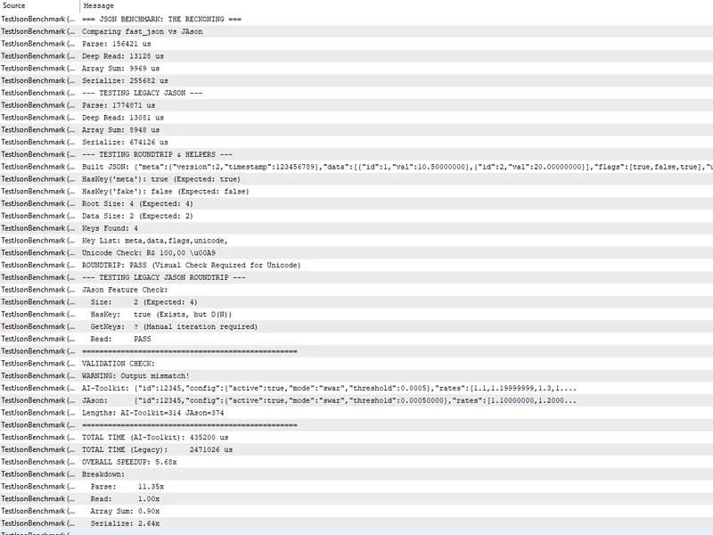713x535 pixels.
Task: Select the 'TOTAL TIME (Legacy): 2471026 us' row
Action: click(356, 449)
